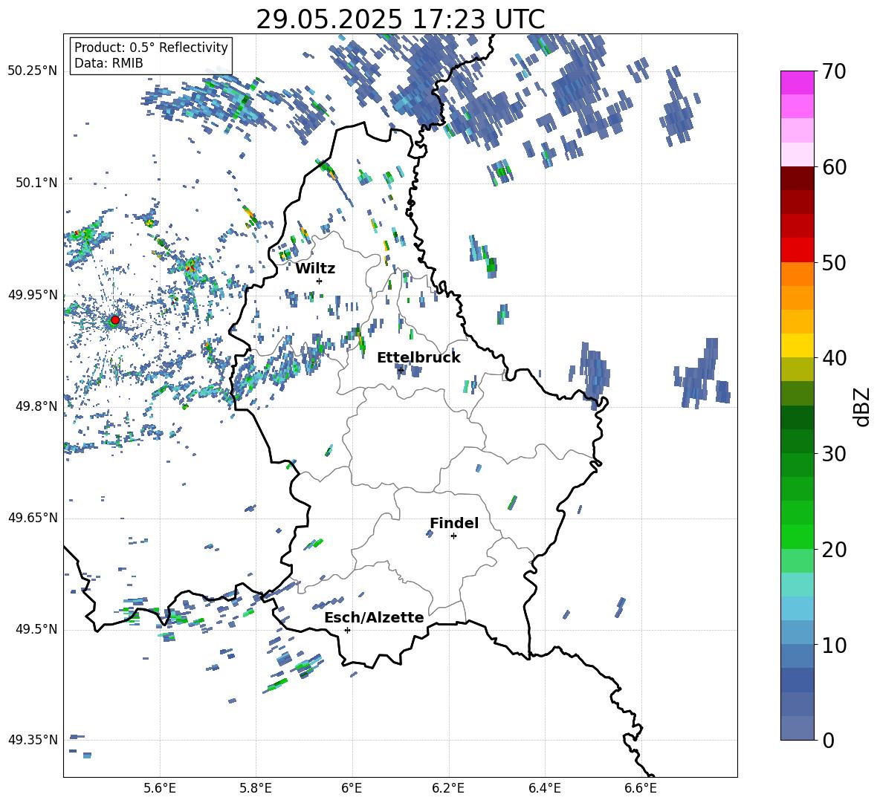Click the Wiltz station cross marker
Image resolution: width=880 pixels, height=803 pixels.
click(x=320, y=281)
